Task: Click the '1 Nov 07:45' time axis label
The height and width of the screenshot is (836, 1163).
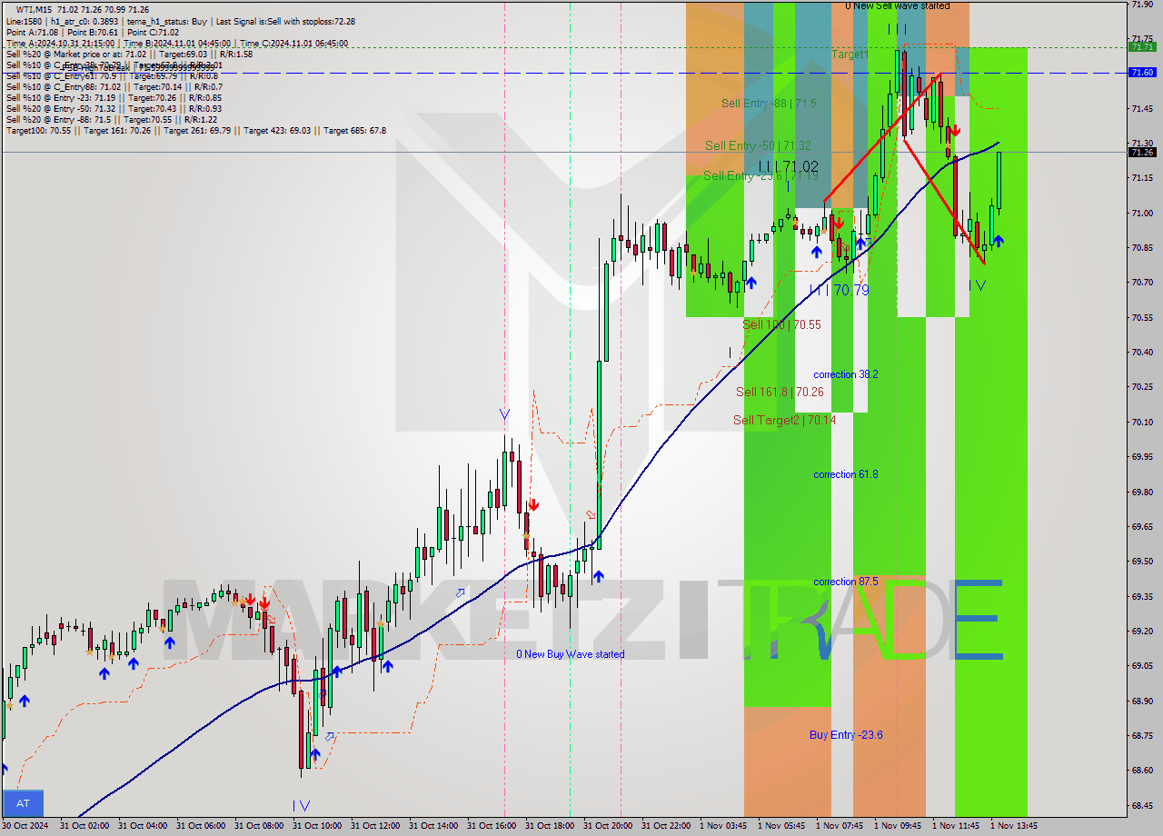Action: click(x=840, y=826)
